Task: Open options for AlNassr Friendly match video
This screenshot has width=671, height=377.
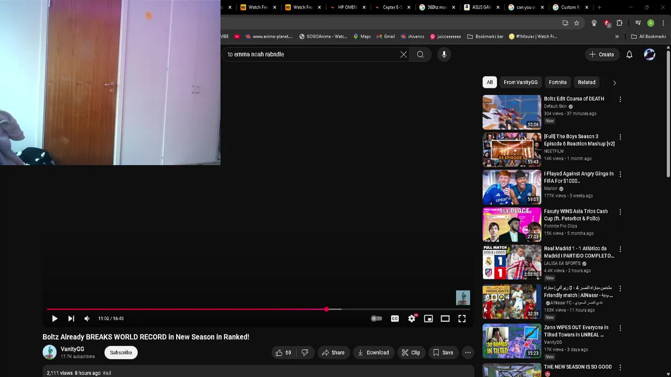Action: [x=620, y=289]
